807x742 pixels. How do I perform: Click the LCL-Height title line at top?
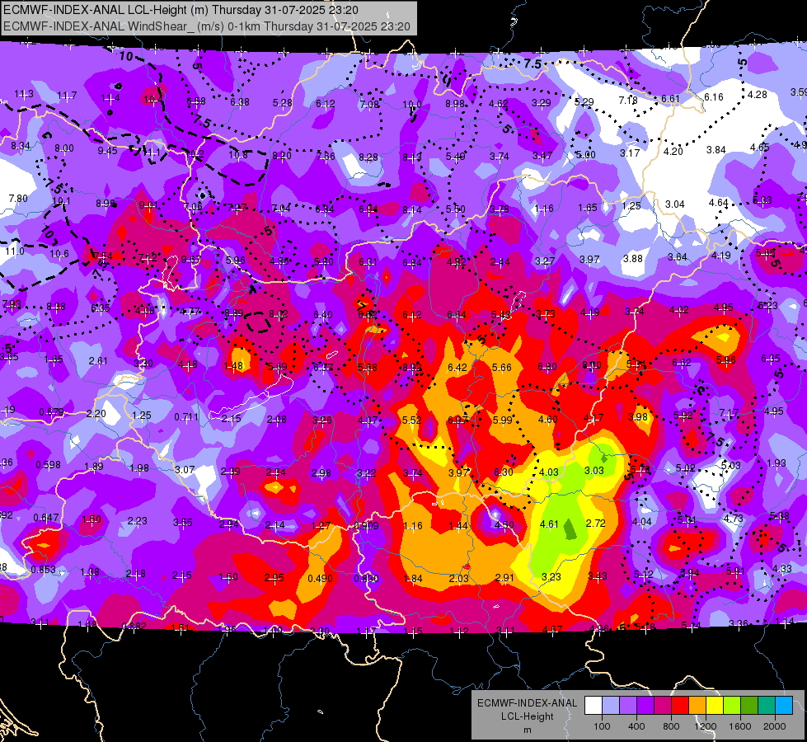click(x=181, y=10)
